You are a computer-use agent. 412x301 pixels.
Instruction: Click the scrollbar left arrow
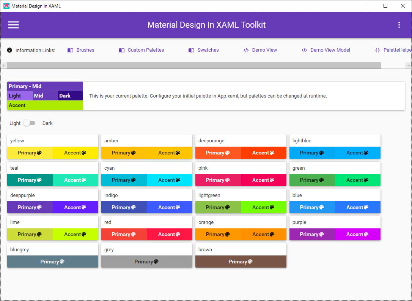[x=4, y=65]
